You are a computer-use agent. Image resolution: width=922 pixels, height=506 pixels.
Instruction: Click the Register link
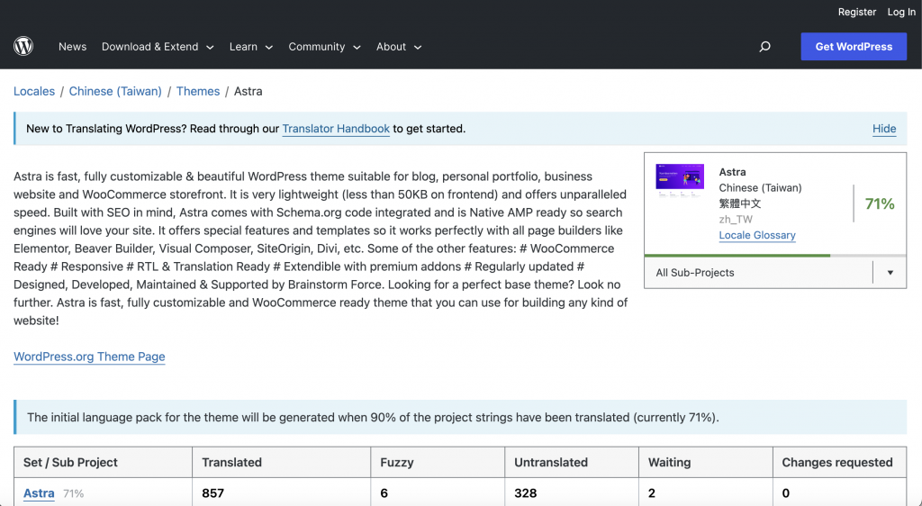point(856,12)
